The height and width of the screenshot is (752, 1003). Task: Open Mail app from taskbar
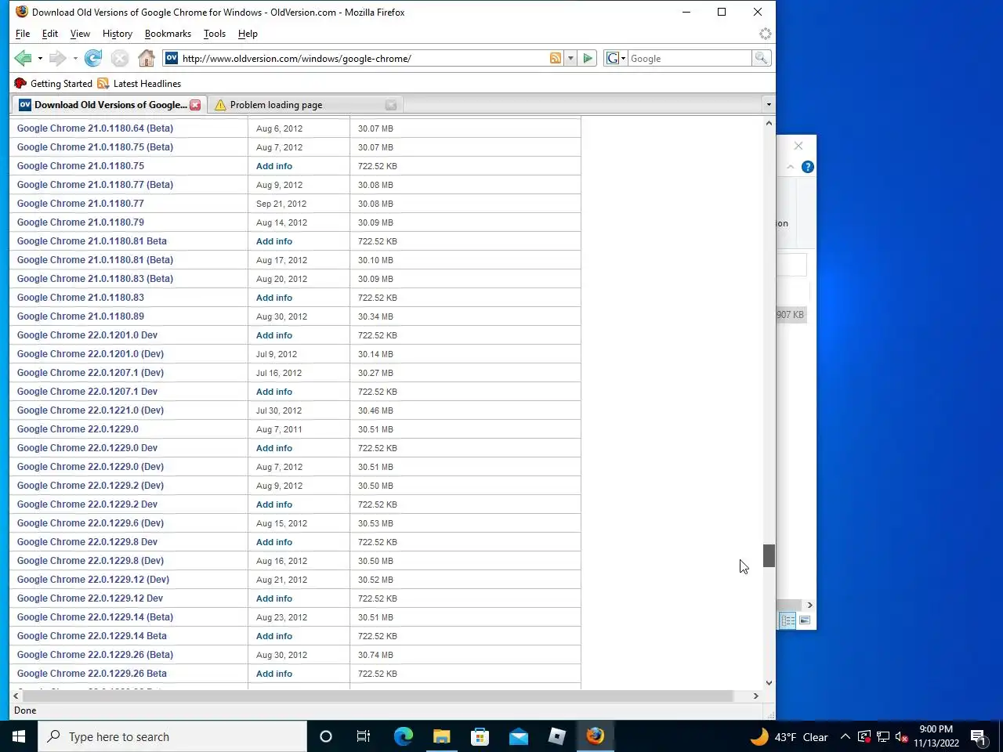point(518,736)
